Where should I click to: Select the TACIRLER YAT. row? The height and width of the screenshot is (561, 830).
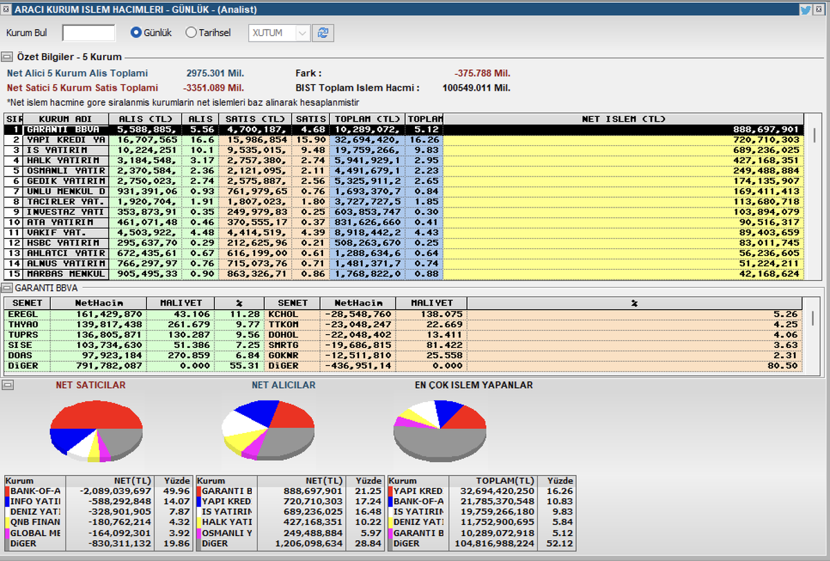pyautogui.click(x=404, y=202)
